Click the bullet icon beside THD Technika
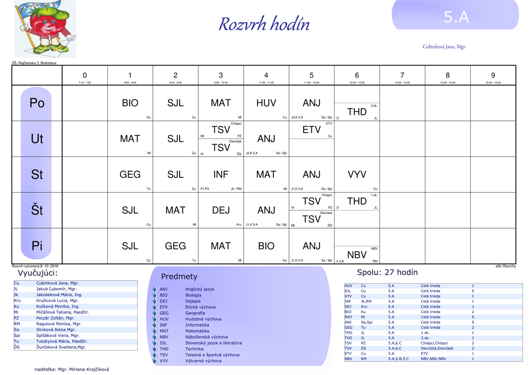Image resolution: width=531 pixels, height=375 pixels. (x=155, y=349)
